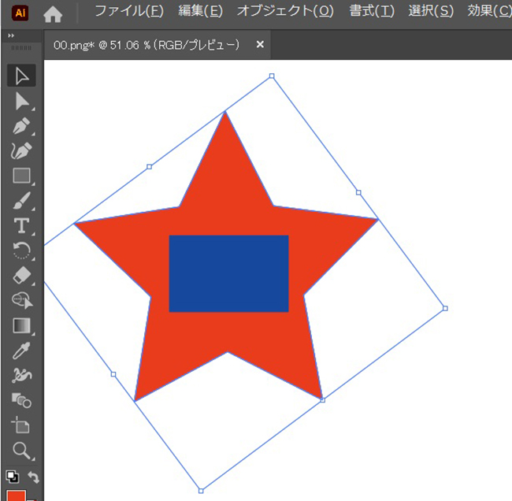
Task: Open the 選択(S) menu
Action: pyautogui.click(x=431, y=11)
